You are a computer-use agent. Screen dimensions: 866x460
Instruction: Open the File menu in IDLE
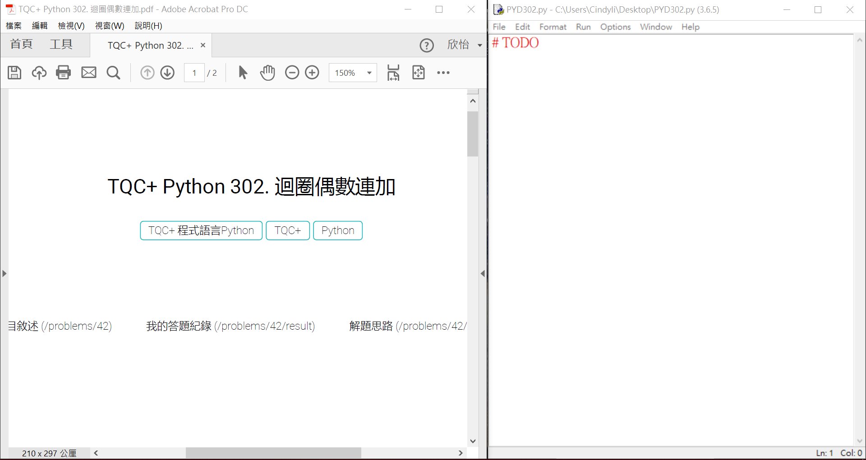[x=499, y=27]
